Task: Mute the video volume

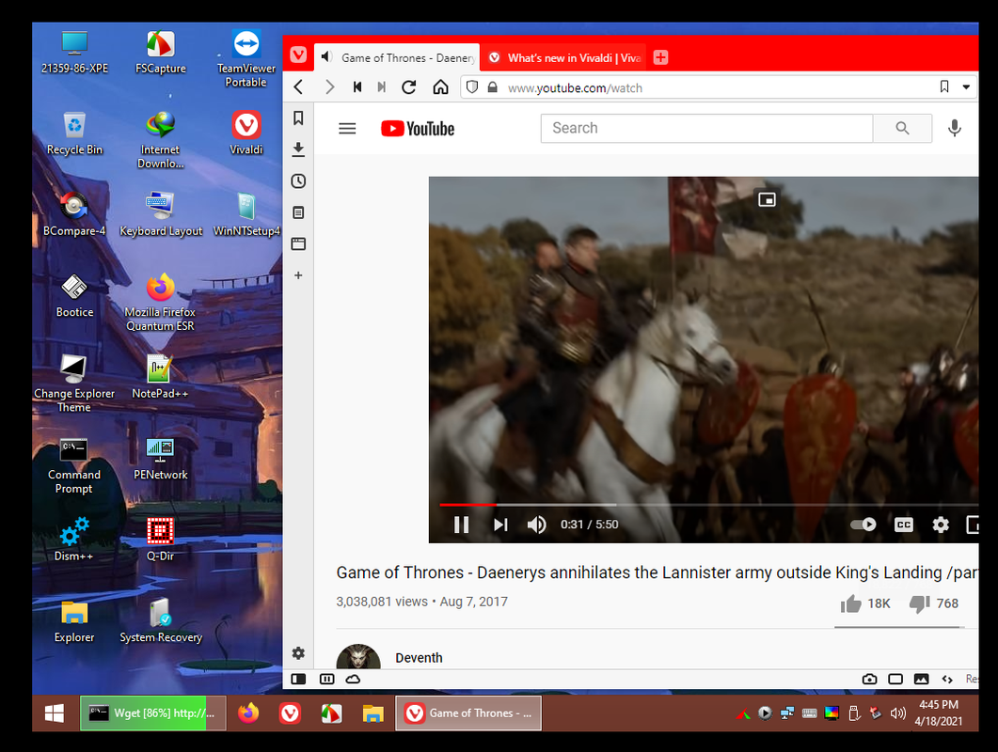Action: pos(536,525)
